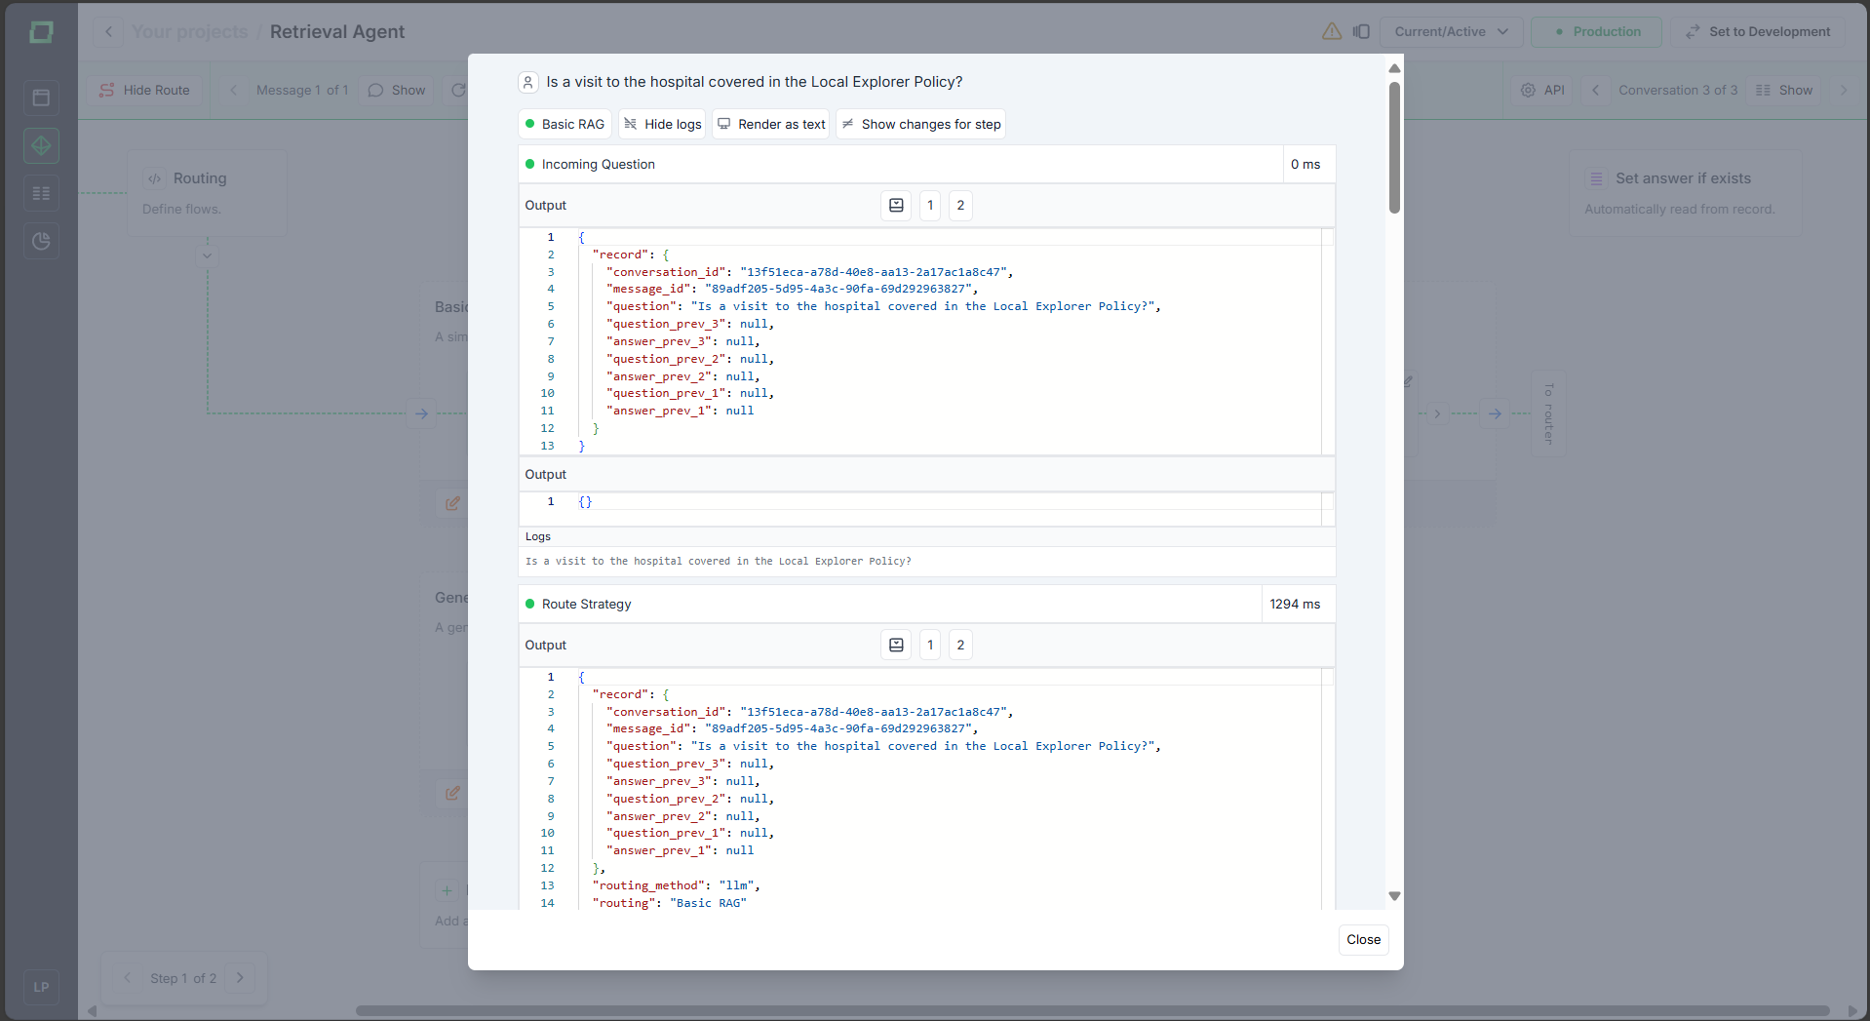The image size is (1870, 1021).
Task: Select output 2 in Route Strategy
Action: (x=960, y=645)
